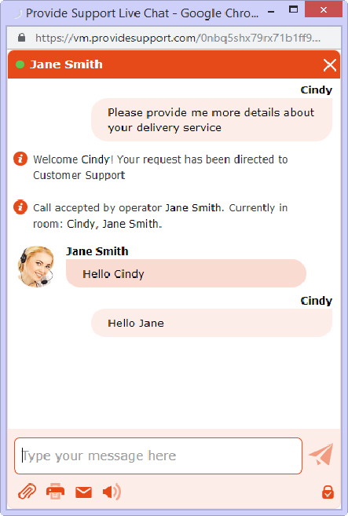Click Jane Smith's operator avatar photo
Image resolution: width=348 pixels, height=516 pixels.
[35, 266]
